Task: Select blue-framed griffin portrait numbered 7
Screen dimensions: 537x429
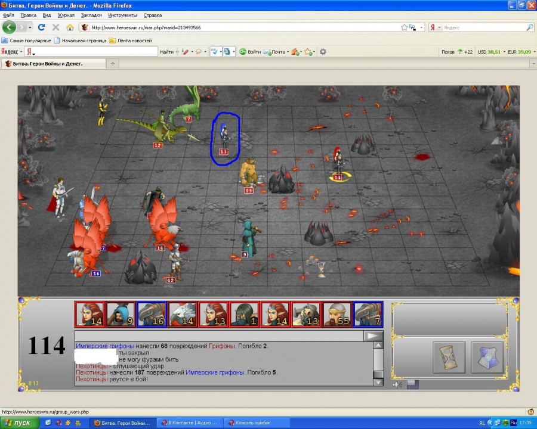Action: [x=368, y=314]
